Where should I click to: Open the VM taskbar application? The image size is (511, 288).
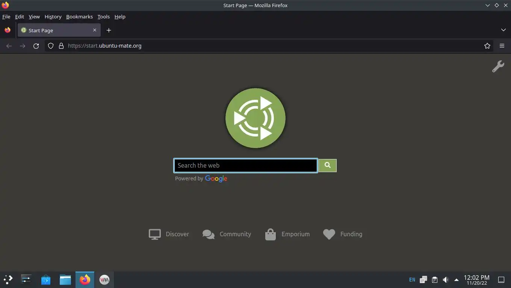pyautogui.click(x=104, y=279)
